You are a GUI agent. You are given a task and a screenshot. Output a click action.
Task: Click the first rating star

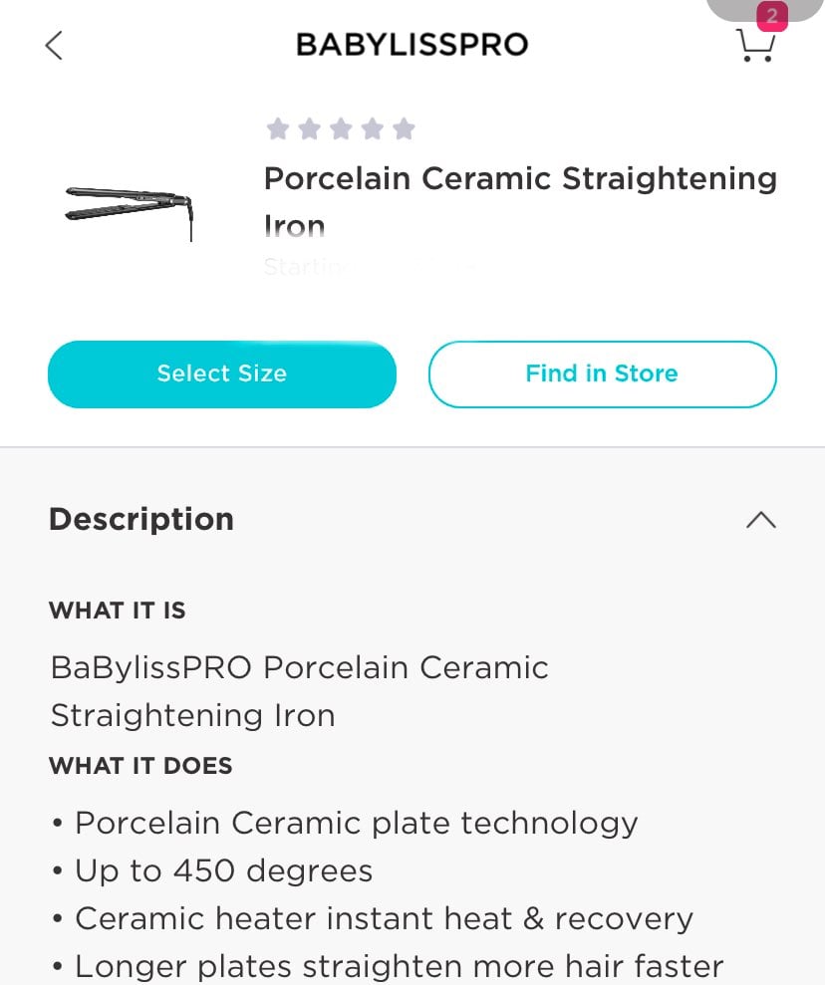click(x=278, y=129)
